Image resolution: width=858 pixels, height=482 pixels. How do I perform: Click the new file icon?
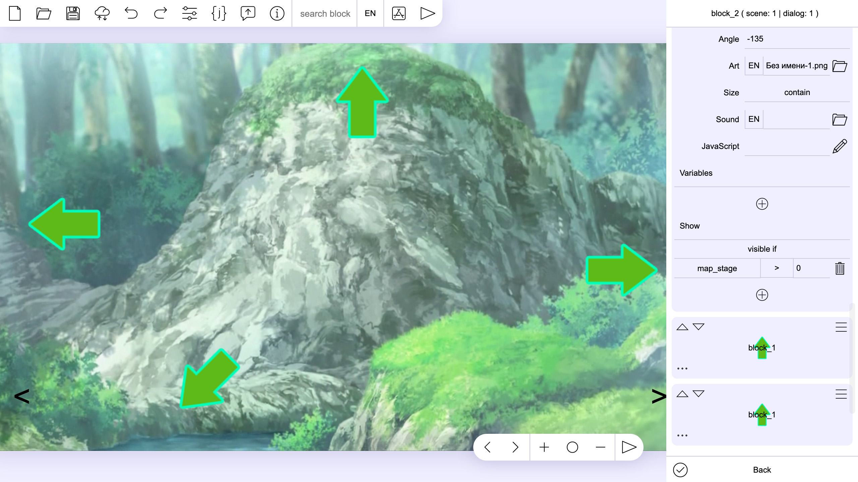pos(15,13)
